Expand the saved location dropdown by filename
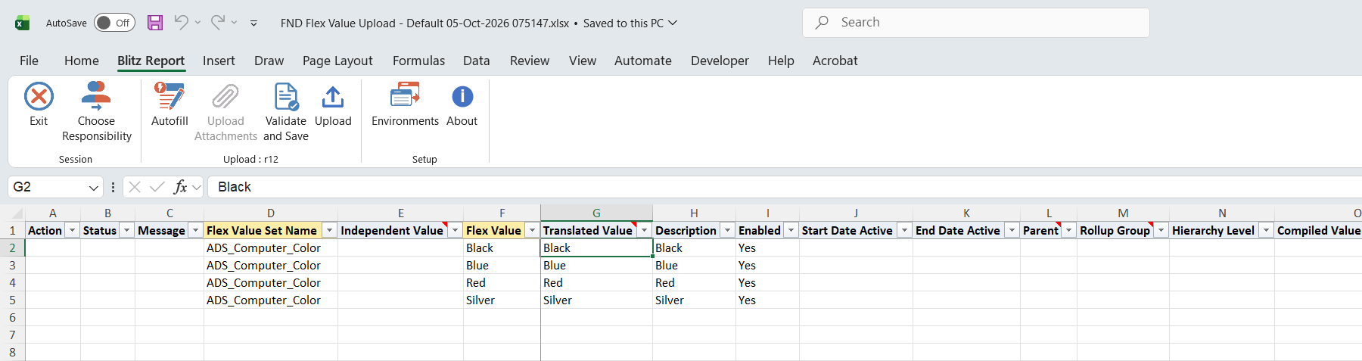The height and width of the screenshot is (361, 1362). tap(672, 23)
